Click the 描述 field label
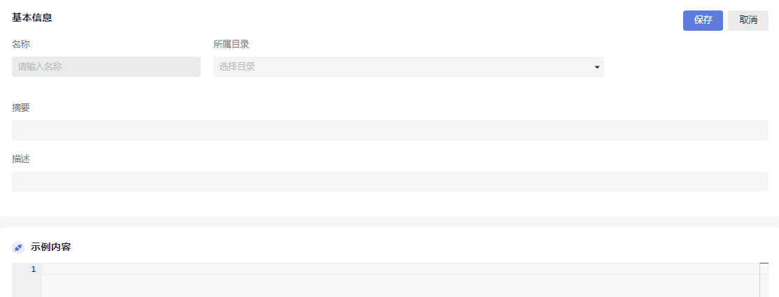779x297 pixels. [x=21, y=159]
